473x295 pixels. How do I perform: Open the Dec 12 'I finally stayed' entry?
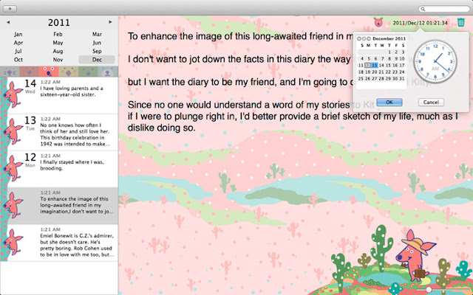point(59,169)
